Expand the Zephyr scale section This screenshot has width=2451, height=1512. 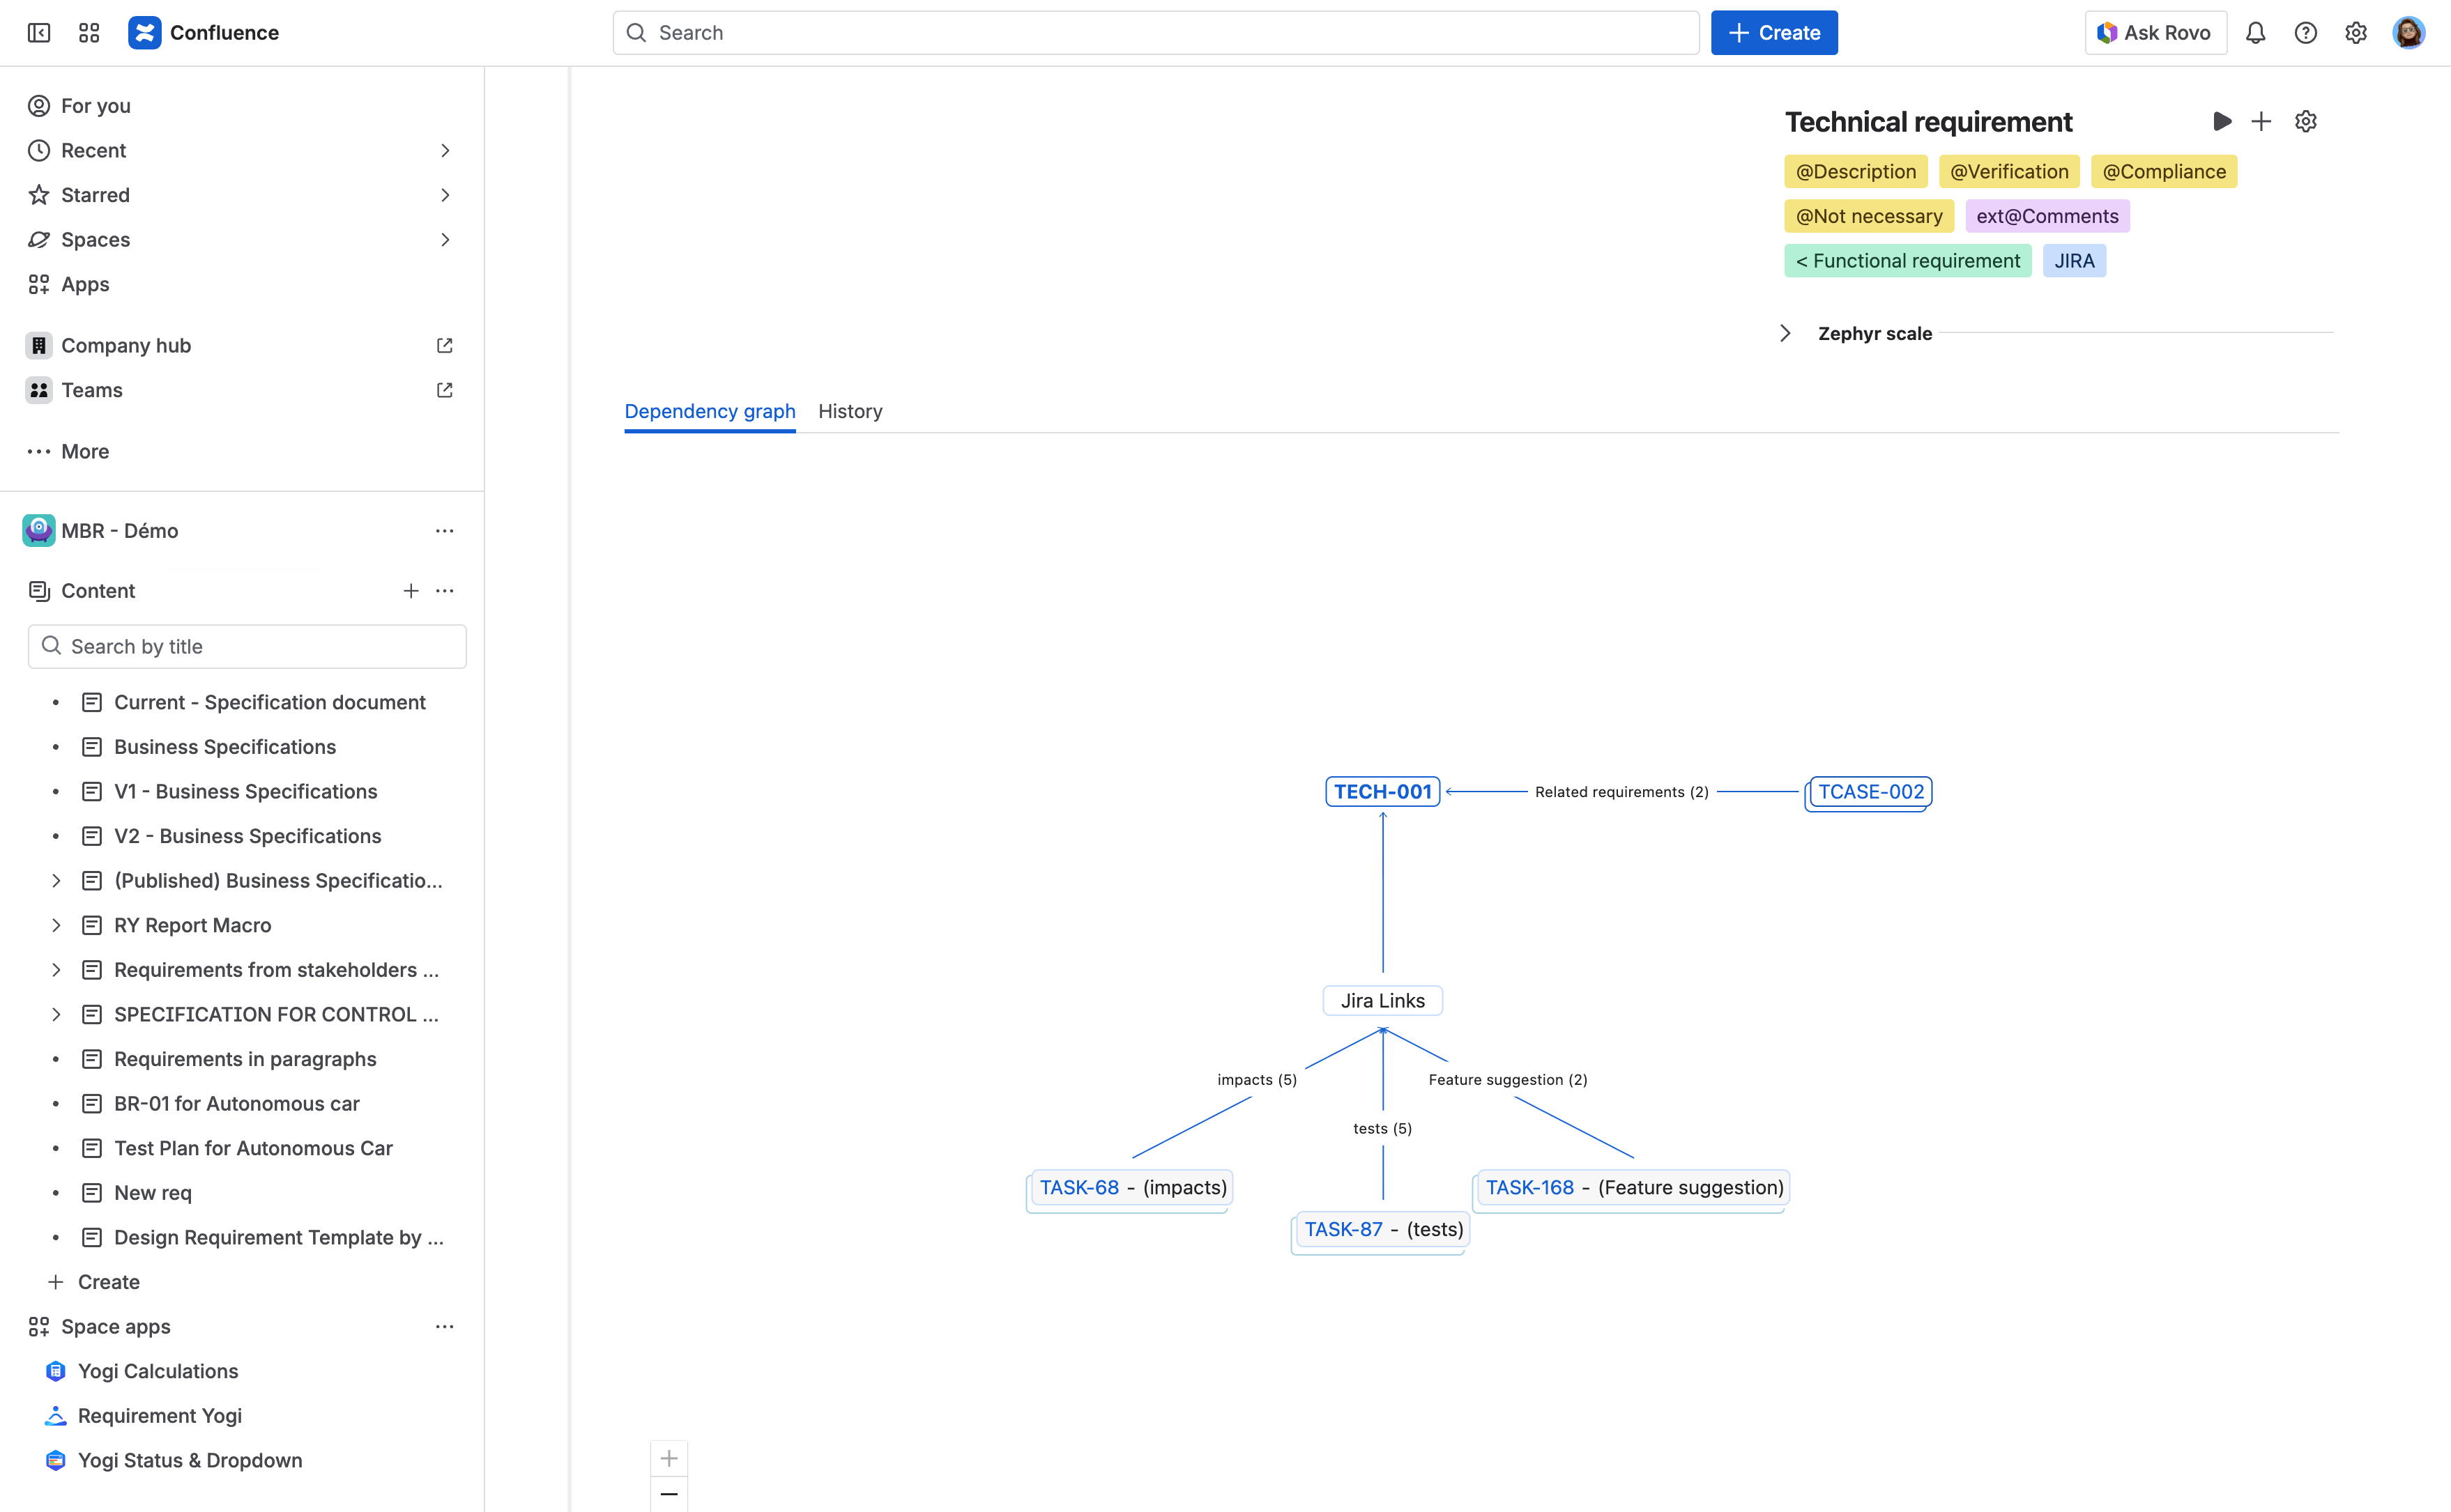pyautogui.click(x=1787, y=333)
